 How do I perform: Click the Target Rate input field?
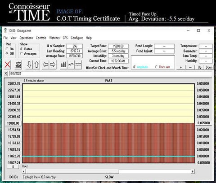[x=118, y=46]
